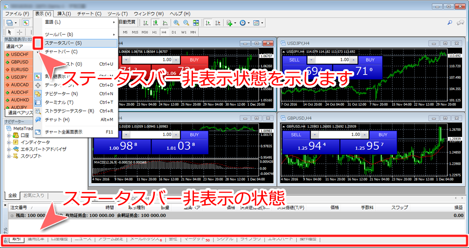Screen dimensions: 469x248
Task: Open the ファイル (F) menu
Action: coord(17,14)
